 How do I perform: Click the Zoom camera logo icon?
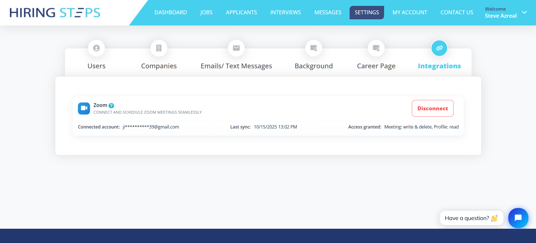(84, 108)
